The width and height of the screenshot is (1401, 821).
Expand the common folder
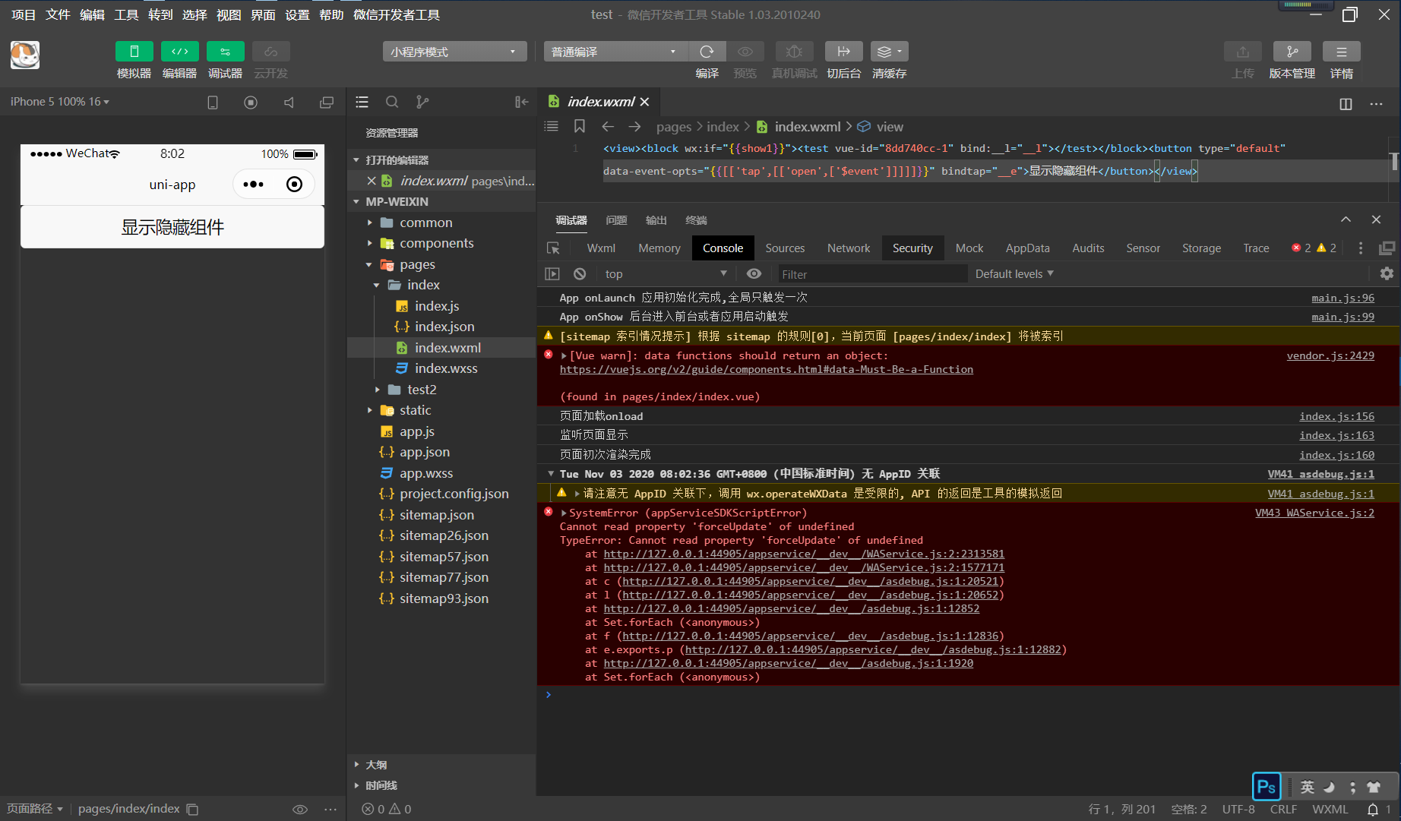click(425, 223)
